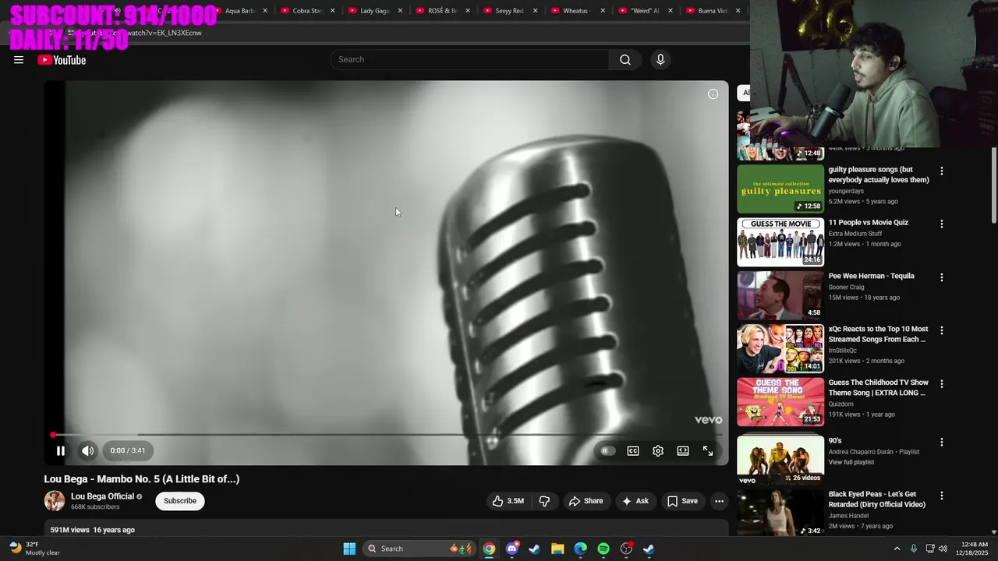Open Spotify from the taskbar
Image resolution: width=998 pixels, height=561 pixels.
tap(603, 549)
